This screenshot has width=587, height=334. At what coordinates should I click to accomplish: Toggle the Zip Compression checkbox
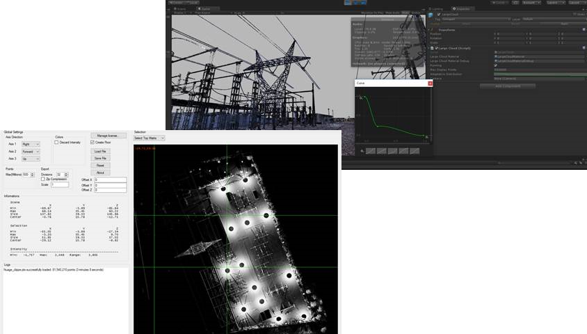[43, 179]
